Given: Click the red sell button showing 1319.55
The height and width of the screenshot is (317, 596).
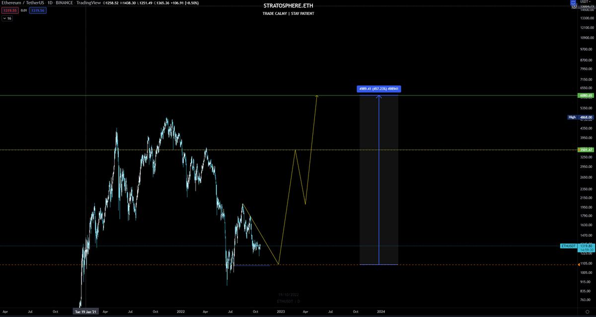Looking at the screenshot, I should (10, 10).
